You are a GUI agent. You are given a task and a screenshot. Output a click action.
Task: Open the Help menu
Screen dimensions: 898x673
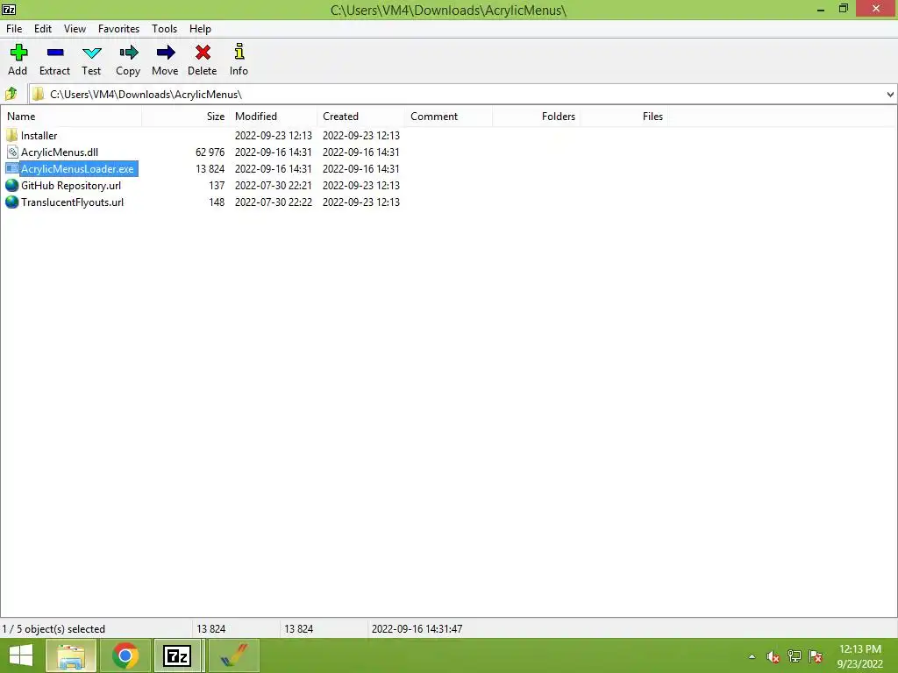pos(201,29)
